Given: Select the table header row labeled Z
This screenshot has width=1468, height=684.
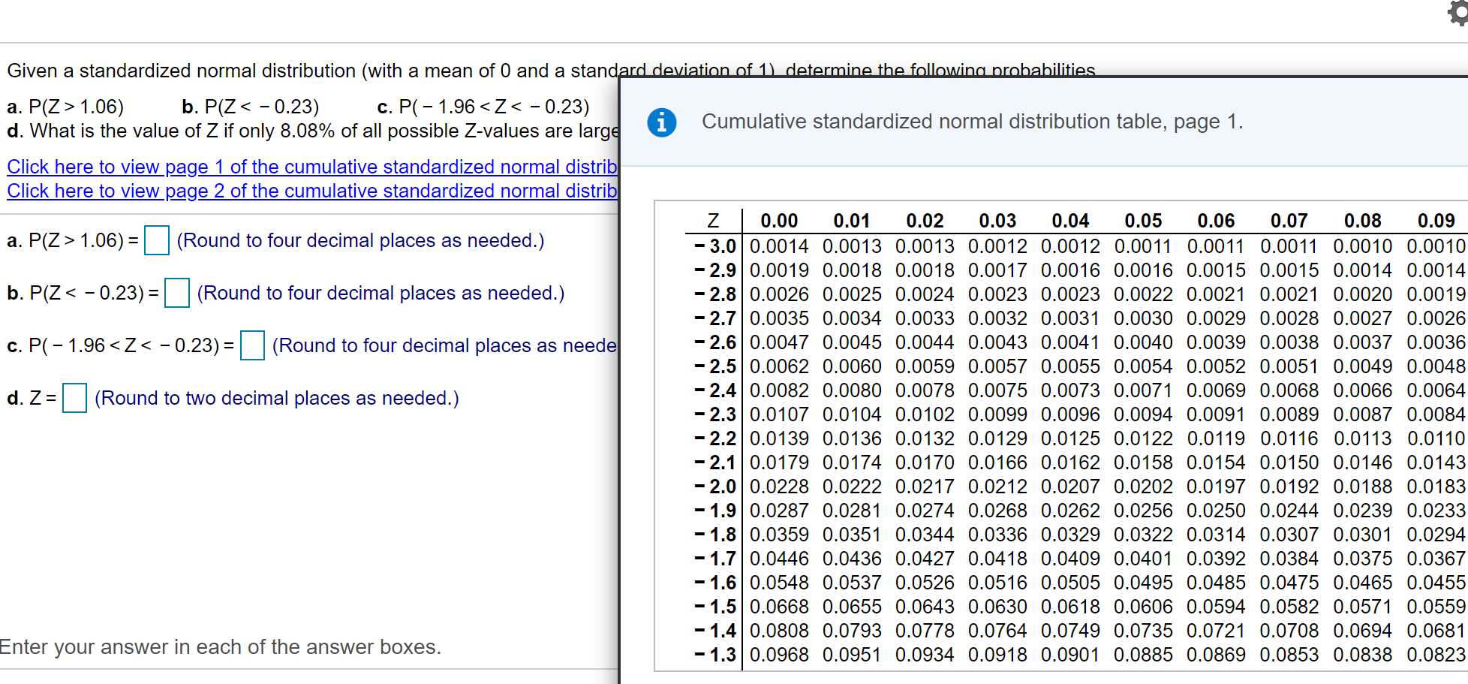Looking at the screenshot, I should 712,220.
